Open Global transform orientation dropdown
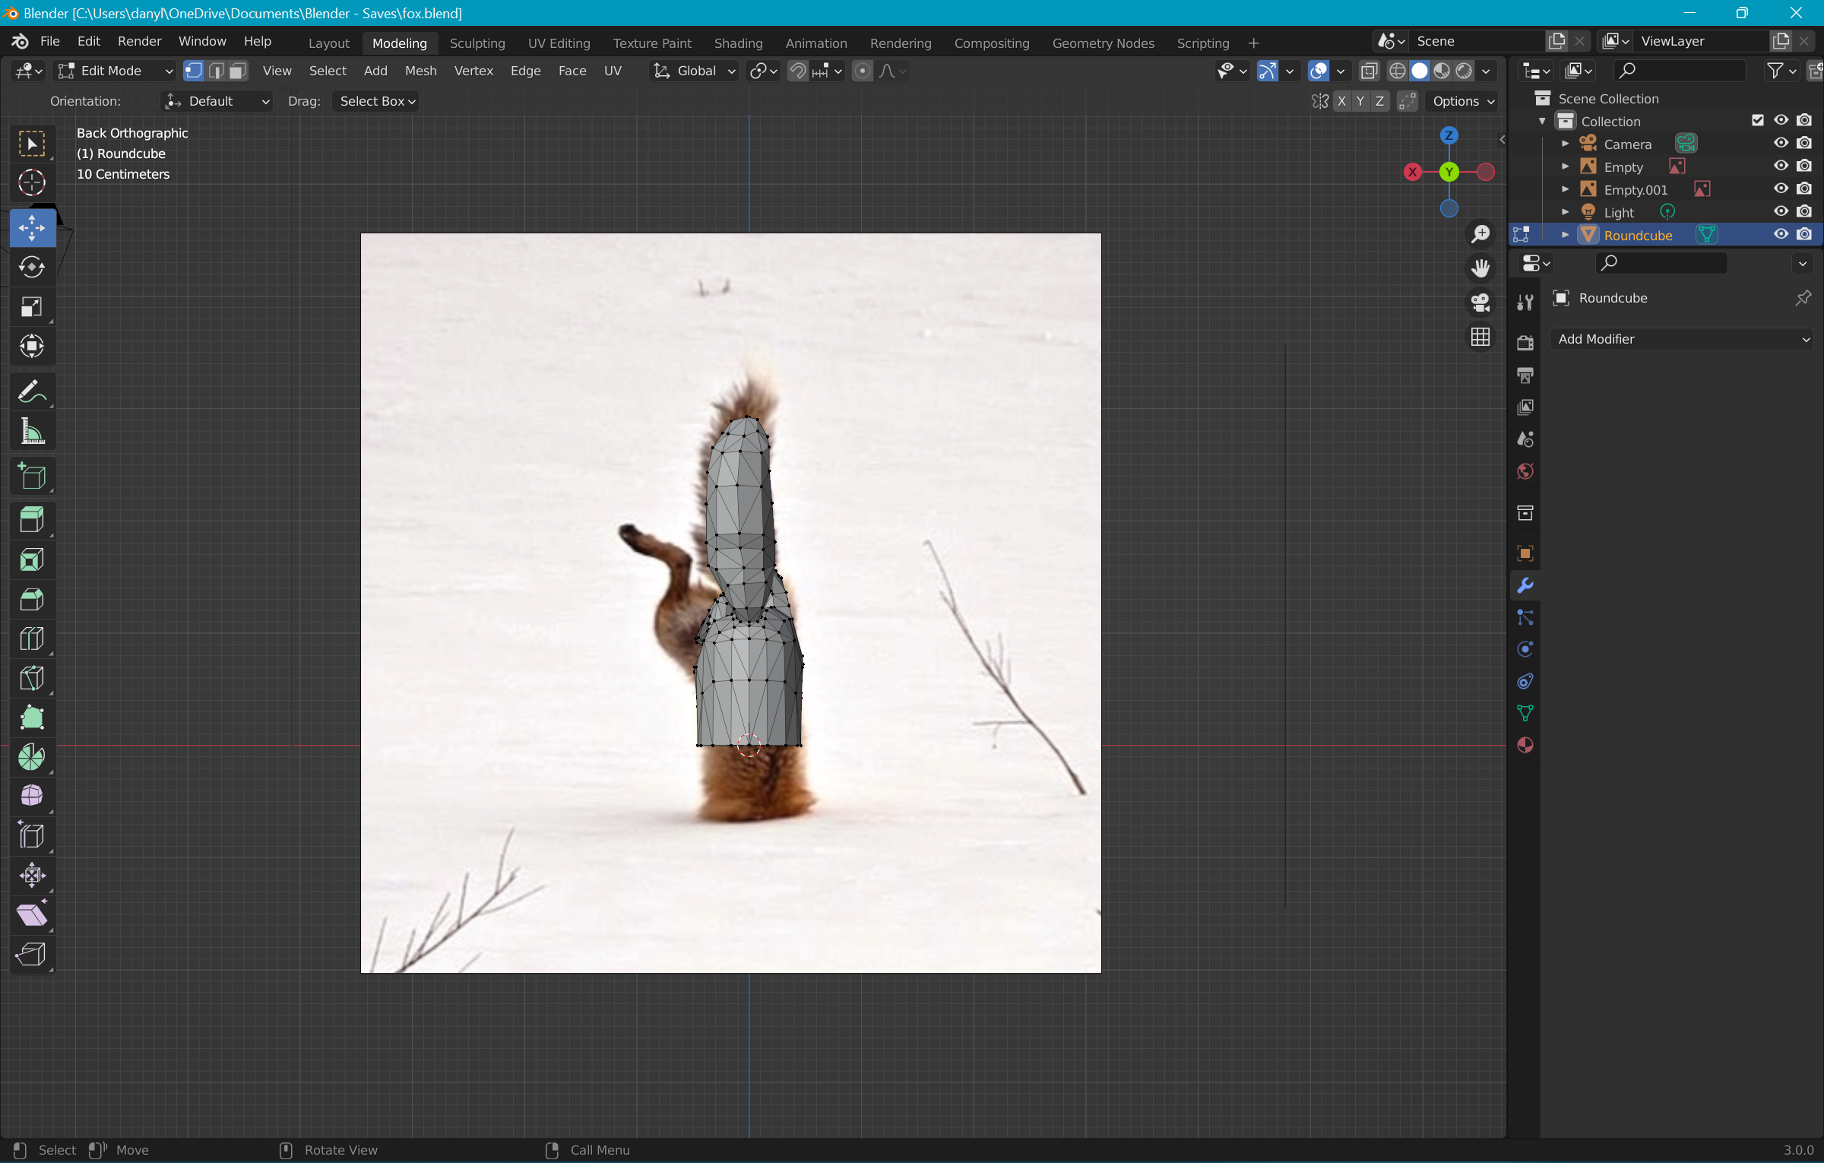Viewport: 1824px width, 1163px height. click(695, 71)
